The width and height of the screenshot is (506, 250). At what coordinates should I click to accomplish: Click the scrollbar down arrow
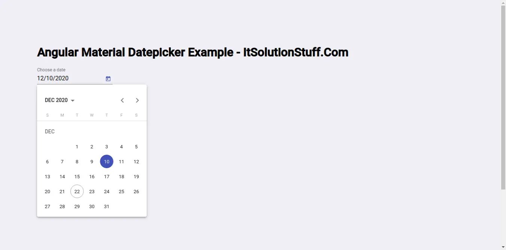point(503,247)
